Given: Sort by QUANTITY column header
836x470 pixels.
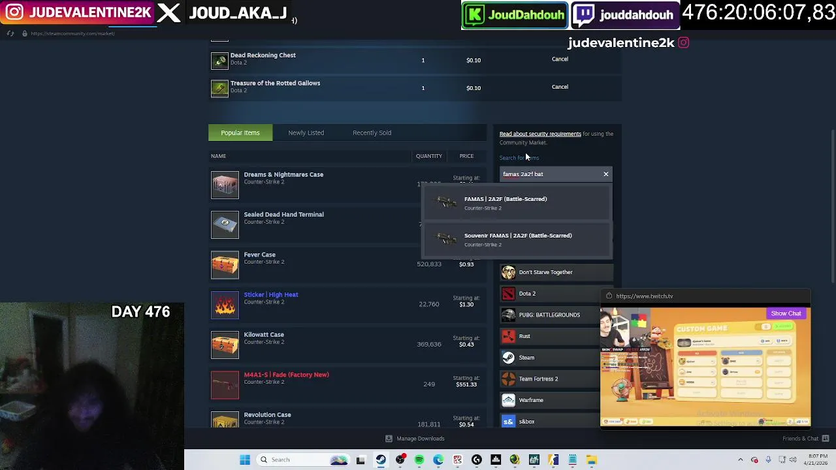Looking at the screenshot, I should click(429, 156).
